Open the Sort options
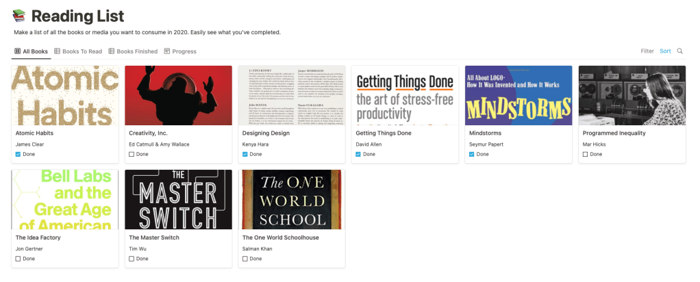The image size is (700, 282). 665,51
